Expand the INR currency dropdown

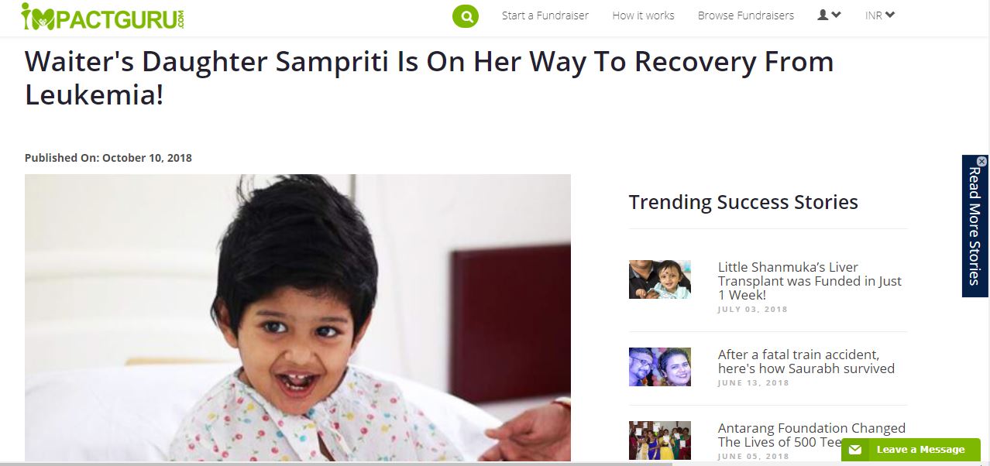[880, 15]
